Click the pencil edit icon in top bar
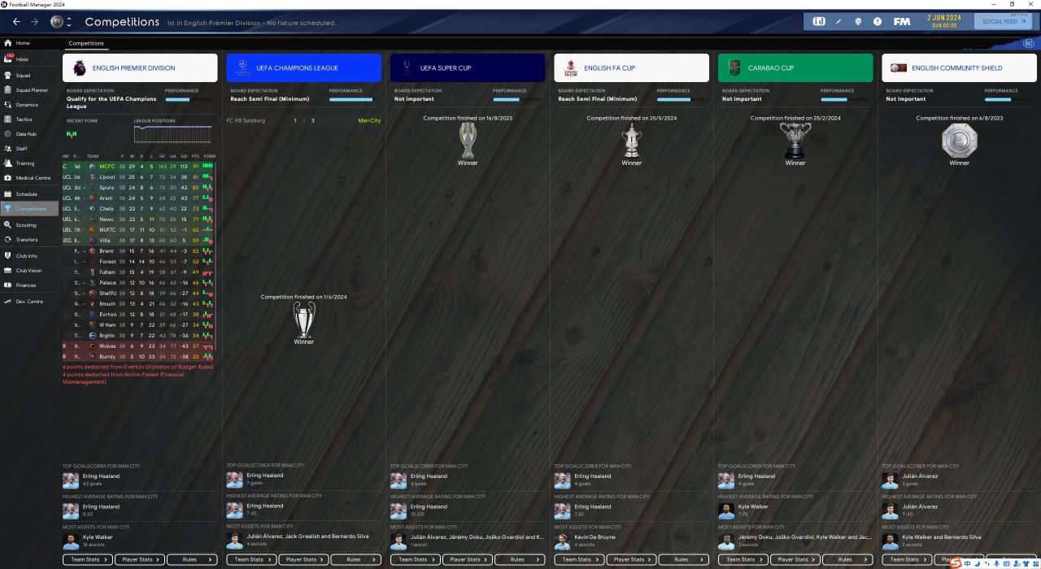This screenshot has height=569, width=1041. coord(838,21)
